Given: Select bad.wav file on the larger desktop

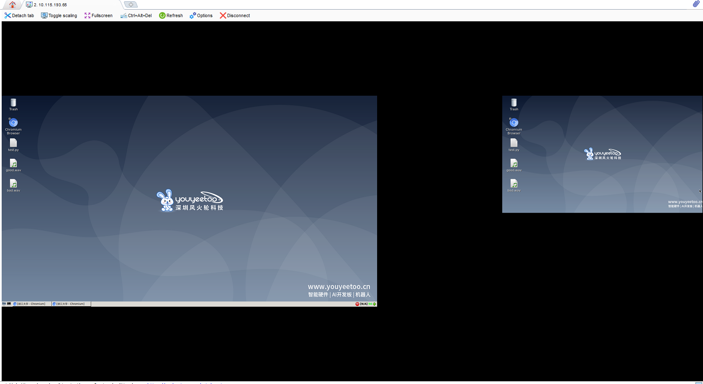Looking at the screenshot, I should [13, 185].
